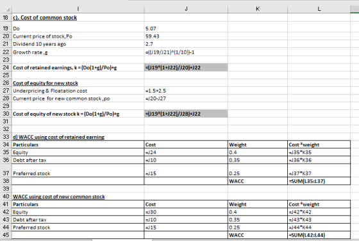Select row 18 header
Image resolution: width=359 pixels, height=241 pixels.
point(6,17)
